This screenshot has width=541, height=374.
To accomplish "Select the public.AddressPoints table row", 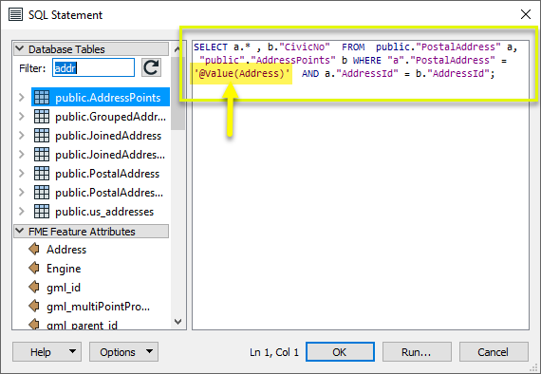I will pos(101,97).
